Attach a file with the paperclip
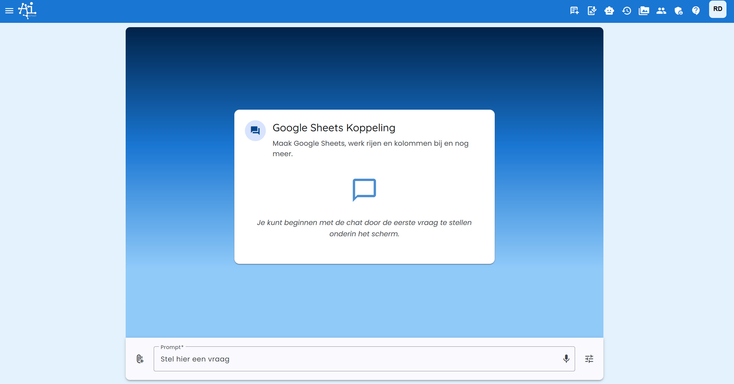Screen dimensions: 734x384 pos(140,359)
